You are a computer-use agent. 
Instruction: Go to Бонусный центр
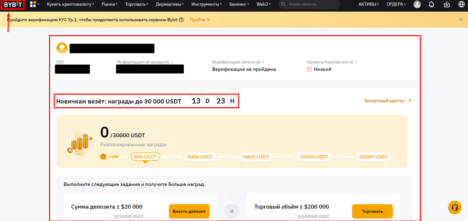coord(388,100)
